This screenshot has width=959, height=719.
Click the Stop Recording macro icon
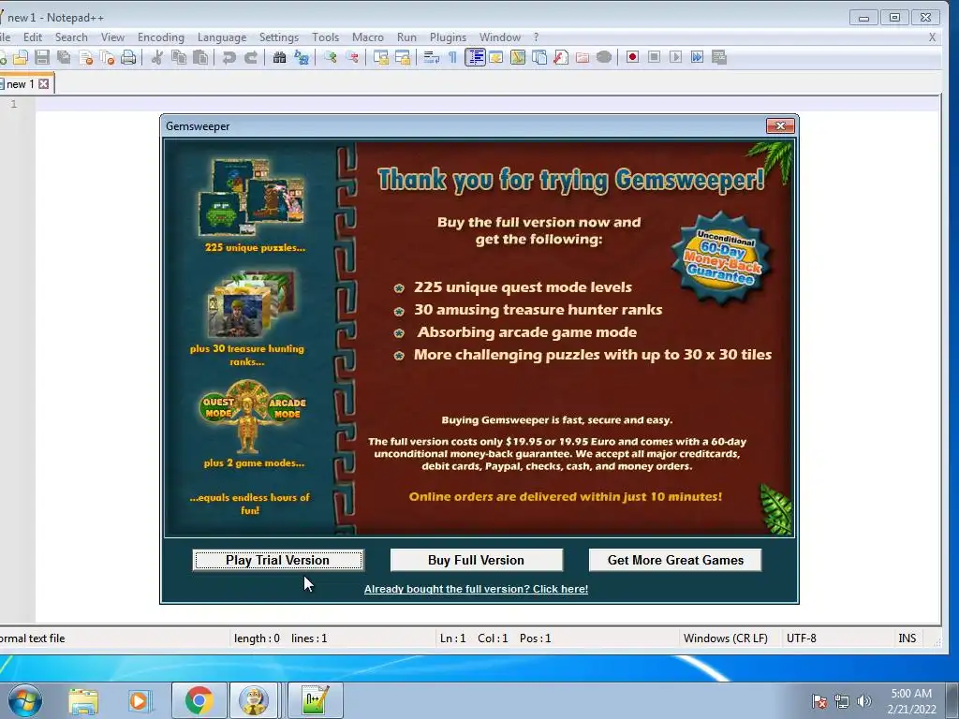(x=654, y=57)
